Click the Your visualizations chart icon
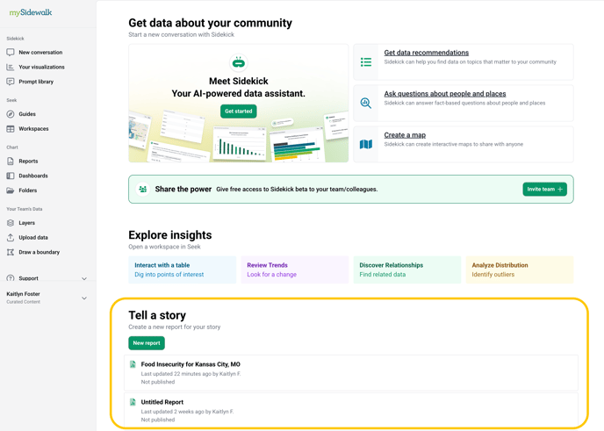Screen dimensions: 604x431 pos(11,67)
